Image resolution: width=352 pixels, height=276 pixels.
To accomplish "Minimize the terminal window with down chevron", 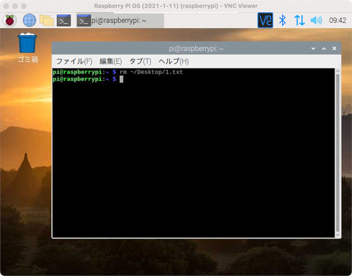I will click(x=313, y=49).
